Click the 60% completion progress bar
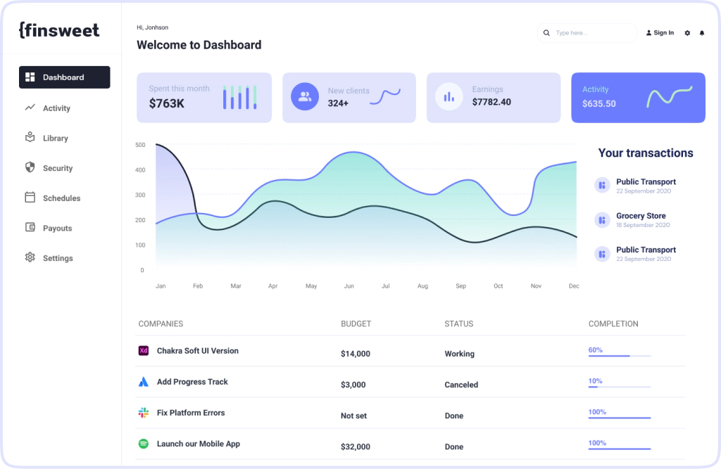The image size is (721, 469). click(619, 356)
